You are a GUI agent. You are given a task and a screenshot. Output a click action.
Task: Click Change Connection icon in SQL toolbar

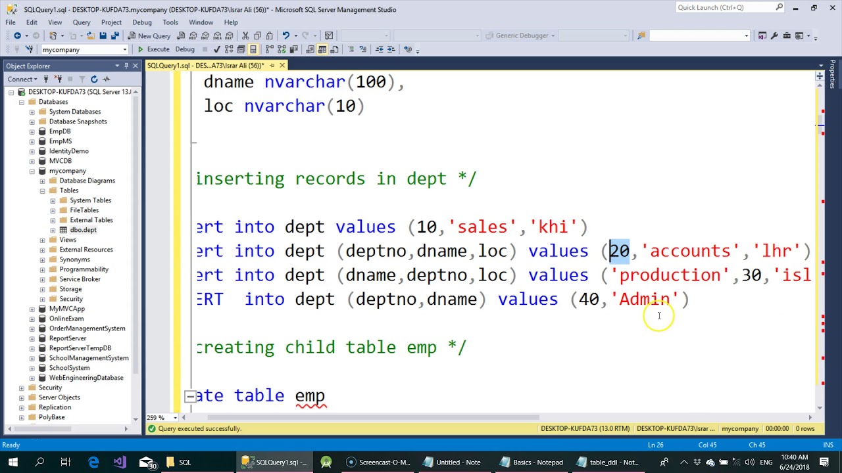point(30,49)
